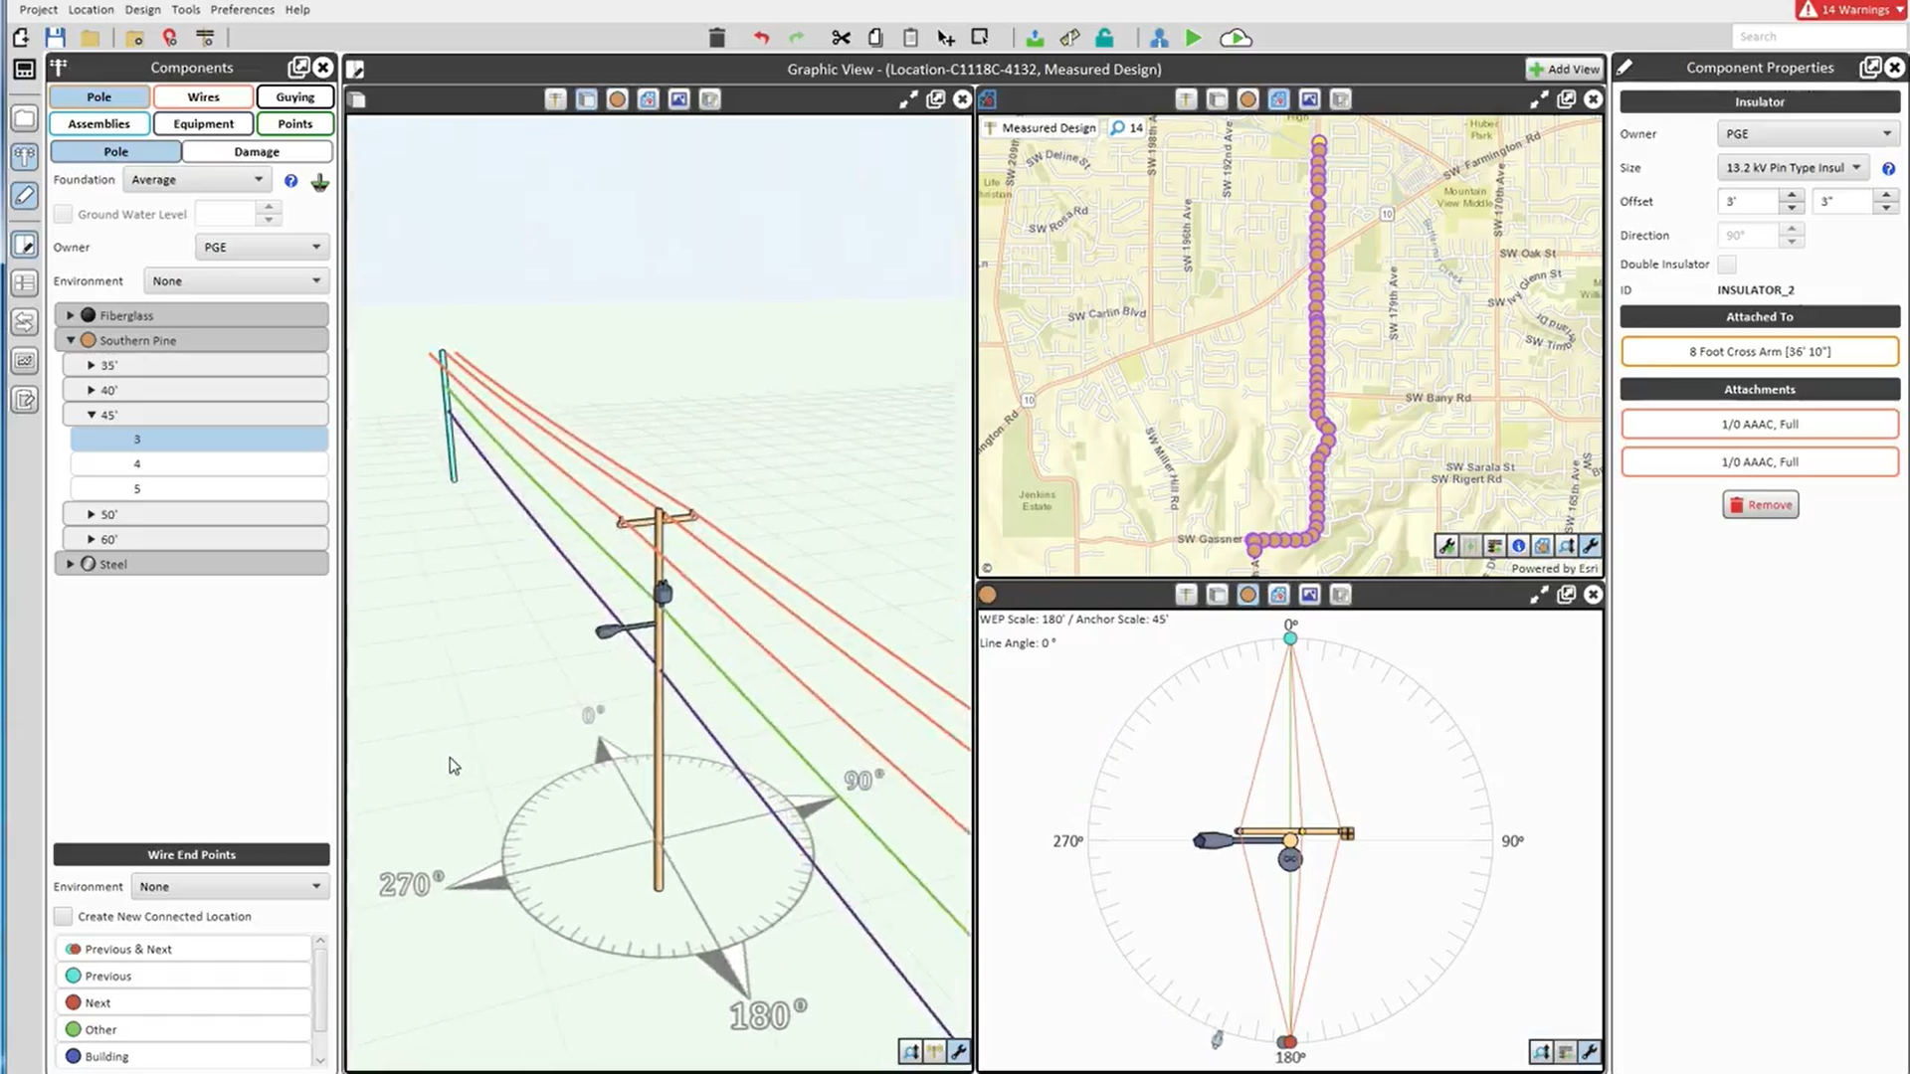Open the Design menu
1910x1074 pixels.
click(142, 10)
